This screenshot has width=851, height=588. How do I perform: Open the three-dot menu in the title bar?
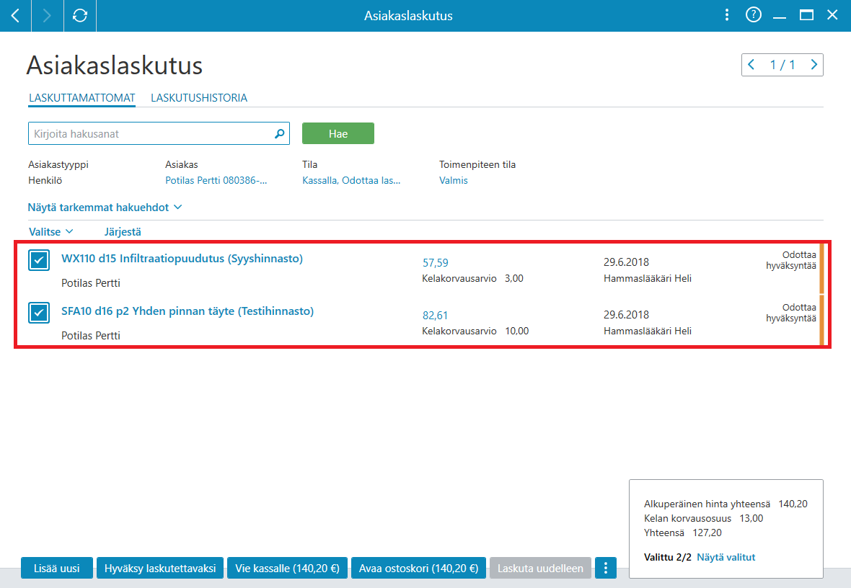(x=727, y=15)
